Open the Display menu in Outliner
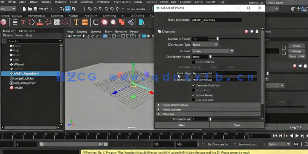The image size is (308, 154). point(7,36)
